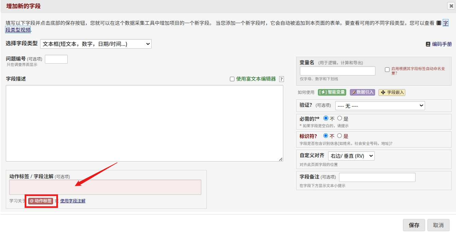Click the @ 动作标签 action tags button

pos(40,201)
